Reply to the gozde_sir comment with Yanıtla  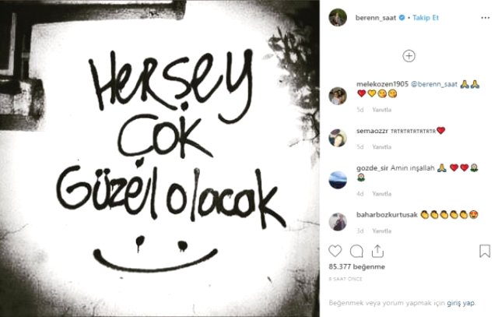point(382,194)
